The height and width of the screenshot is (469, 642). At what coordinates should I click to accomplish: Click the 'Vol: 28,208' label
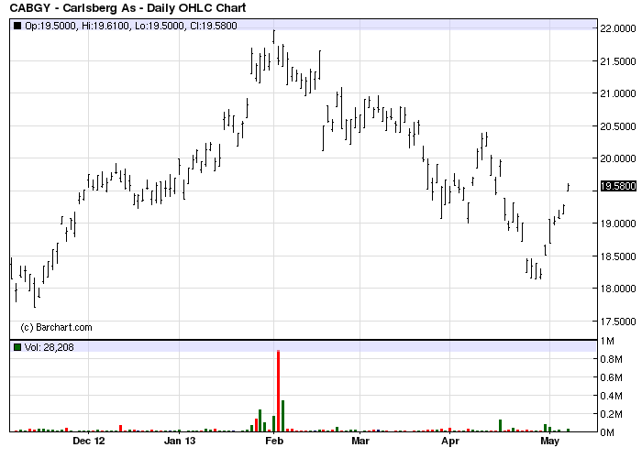click(50, 347)
